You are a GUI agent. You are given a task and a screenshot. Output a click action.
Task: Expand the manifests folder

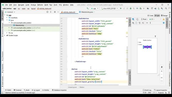point(7,18)
